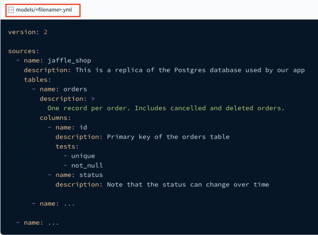The image size is (318, 235).
Task: Click the 'columns:' key
Action: click(55, 117)
